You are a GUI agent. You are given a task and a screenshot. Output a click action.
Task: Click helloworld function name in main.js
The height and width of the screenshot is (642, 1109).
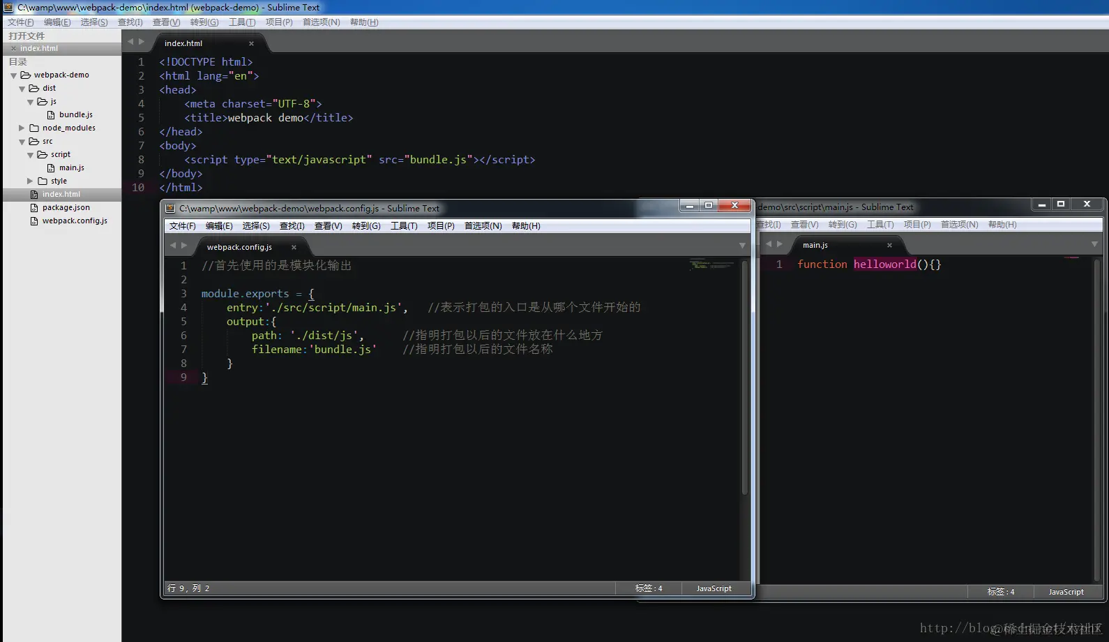884,264
